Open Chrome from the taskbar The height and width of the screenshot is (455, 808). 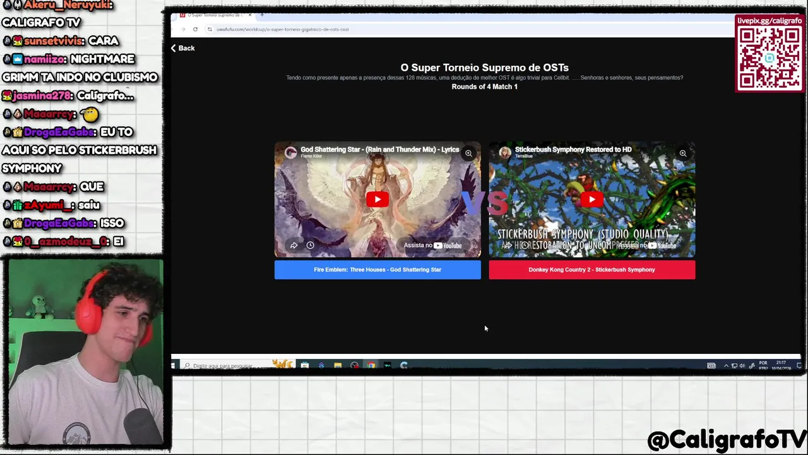[x=371, y=365]
